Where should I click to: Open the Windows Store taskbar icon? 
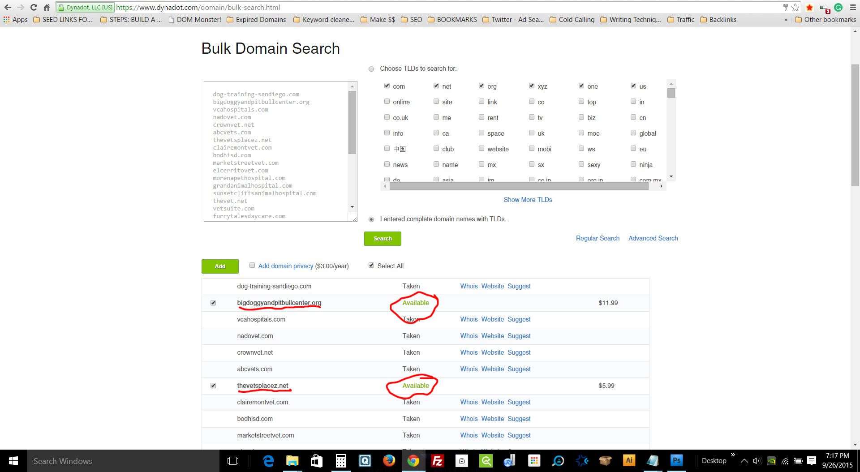[x=317, y=461]
